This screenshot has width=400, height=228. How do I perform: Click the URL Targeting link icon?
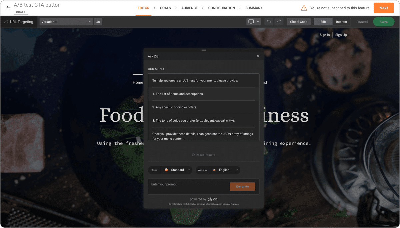[6, 22]
